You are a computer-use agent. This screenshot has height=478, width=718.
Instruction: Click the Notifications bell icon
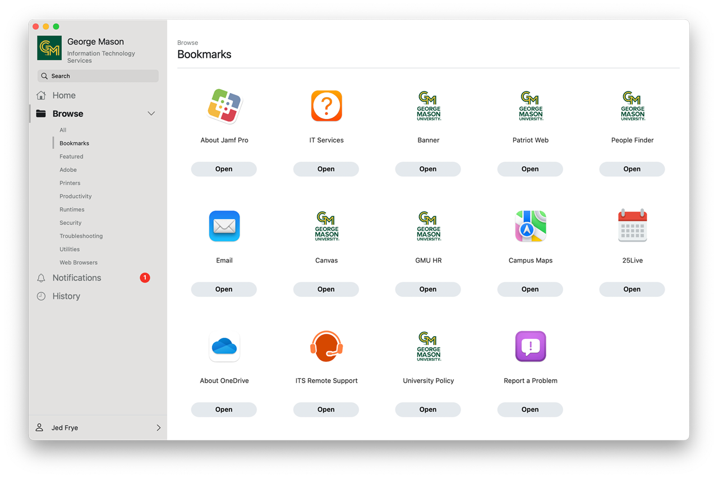(x=41, y=278)
